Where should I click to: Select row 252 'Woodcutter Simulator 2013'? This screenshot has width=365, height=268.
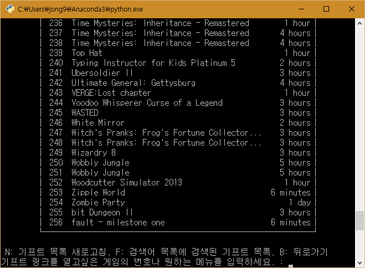(178, 183)
